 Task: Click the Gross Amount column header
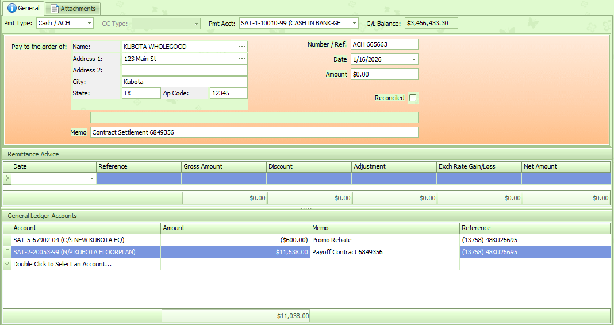[x=224, y=166]
